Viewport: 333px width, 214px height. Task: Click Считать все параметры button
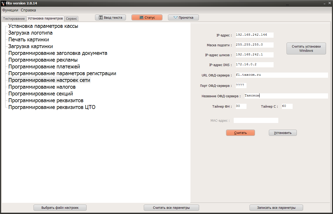pyautogui.click(x=171, y=208)
